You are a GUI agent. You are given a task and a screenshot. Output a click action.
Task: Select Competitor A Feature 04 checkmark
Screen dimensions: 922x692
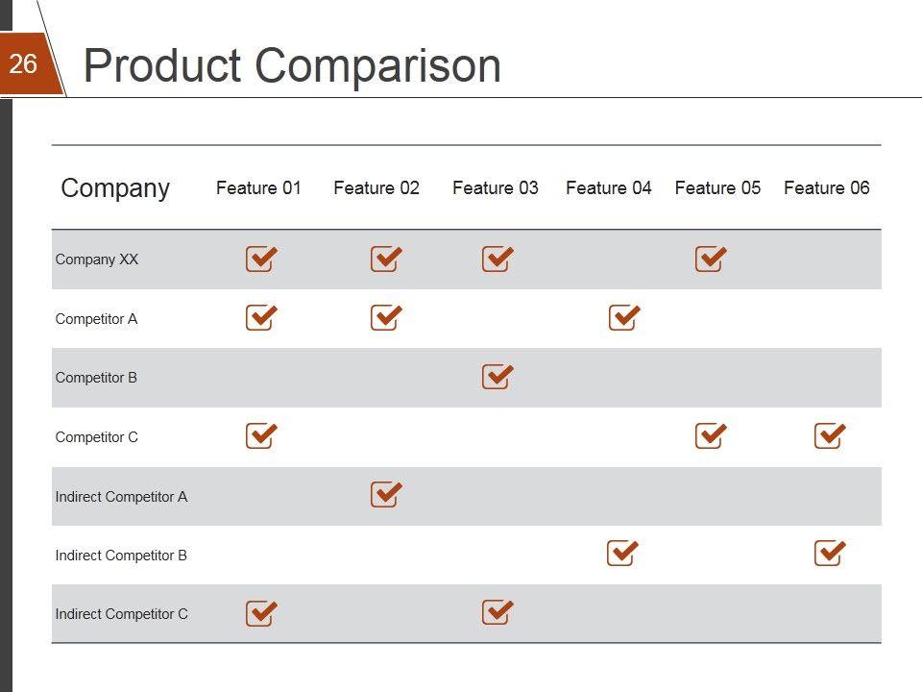coord(622,317)
